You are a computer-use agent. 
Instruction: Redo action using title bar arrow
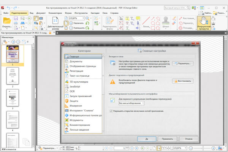(x=15, y=8)
